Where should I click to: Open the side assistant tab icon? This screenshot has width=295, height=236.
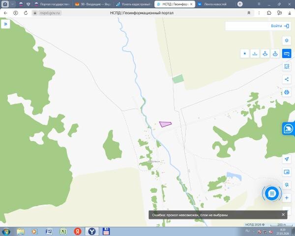(x=288, y=129)
